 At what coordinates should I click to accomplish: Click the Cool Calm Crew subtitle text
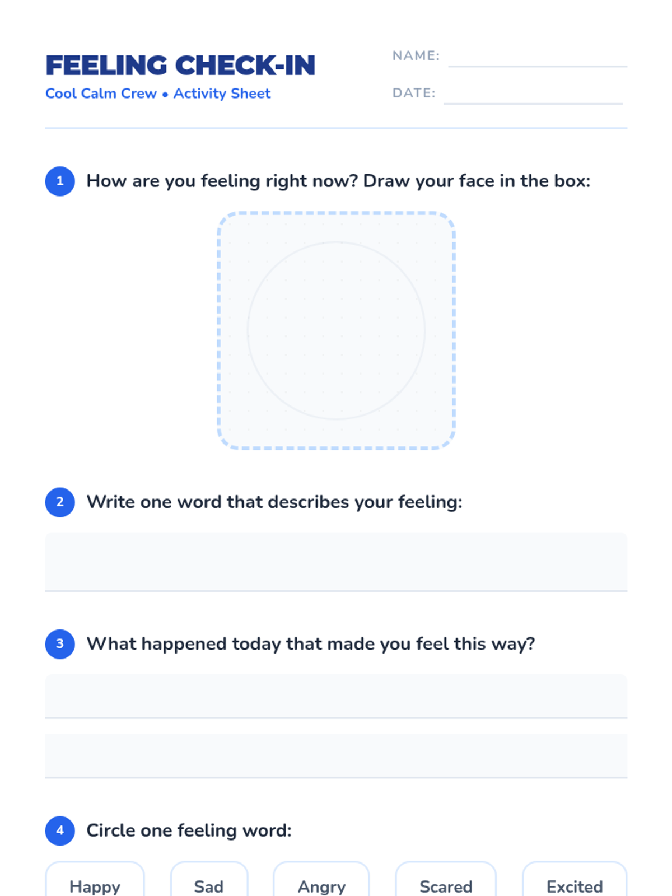[x=101, y=94]
